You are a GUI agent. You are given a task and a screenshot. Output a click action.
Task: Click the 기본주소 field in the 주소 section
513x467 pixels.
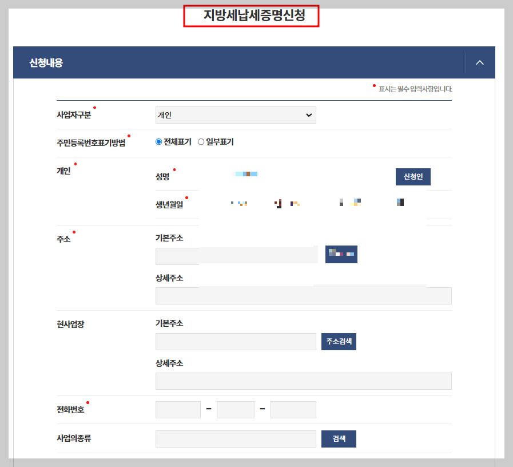tap(236, 256)
